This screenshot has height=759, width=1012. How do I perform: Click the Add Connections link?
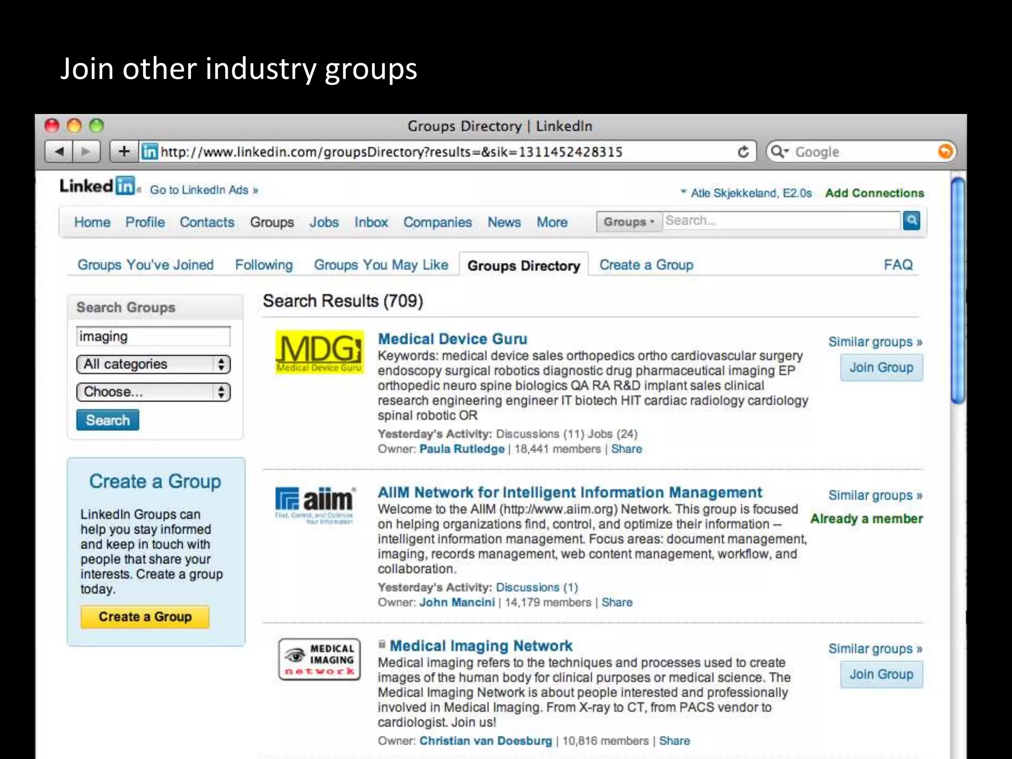875,193
